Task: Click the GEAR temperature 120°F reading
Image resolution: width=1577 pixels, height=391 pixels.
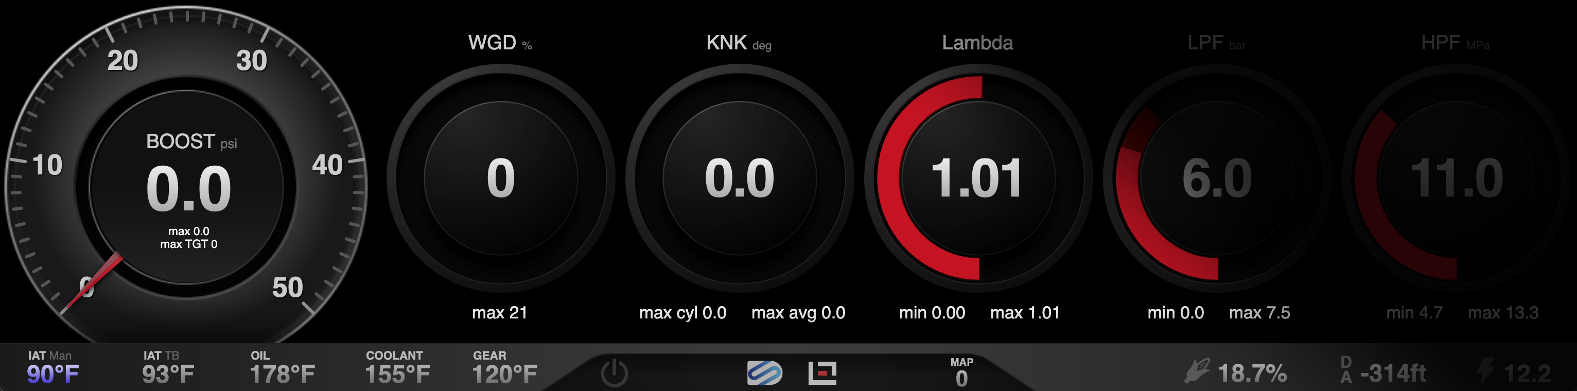Action: pos(504,374)
